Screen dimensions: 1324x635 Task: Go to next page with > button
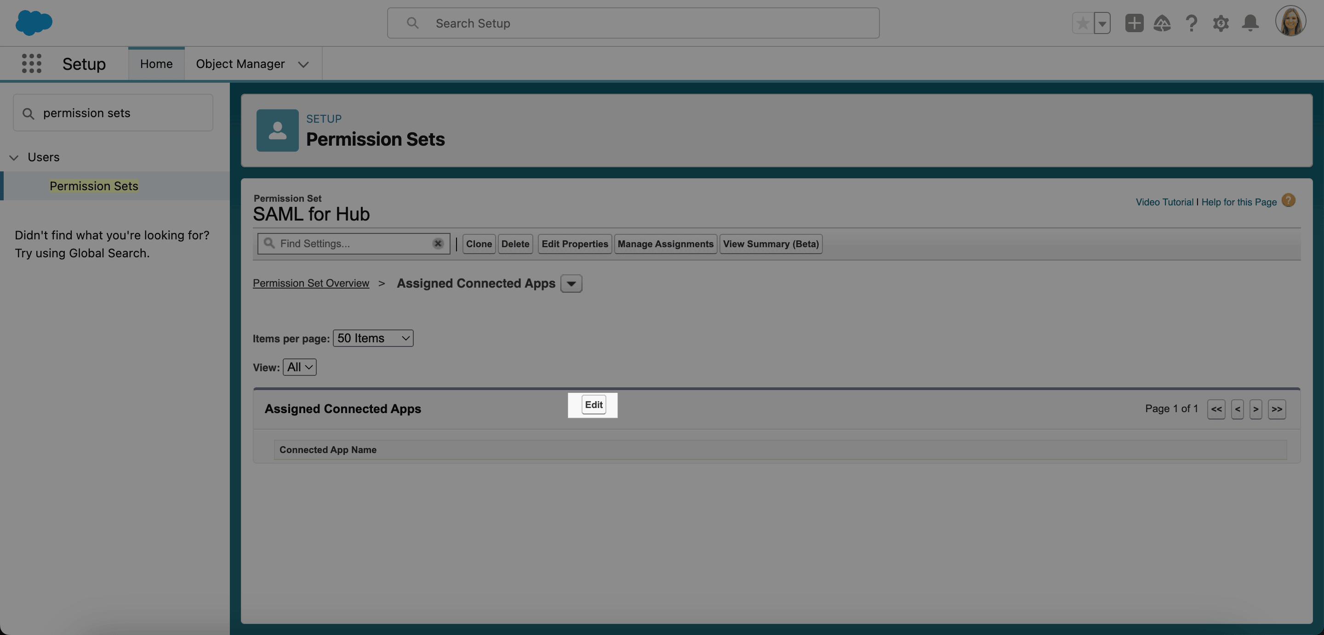pos(1256,409)
